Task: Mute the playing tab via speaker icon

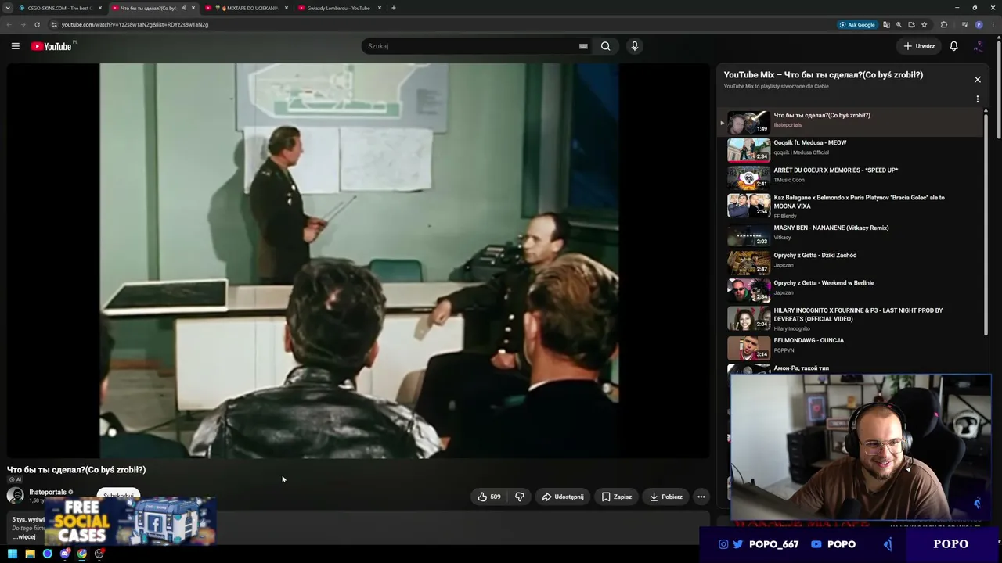Action: pyautogui.click(x=184, y=8)
